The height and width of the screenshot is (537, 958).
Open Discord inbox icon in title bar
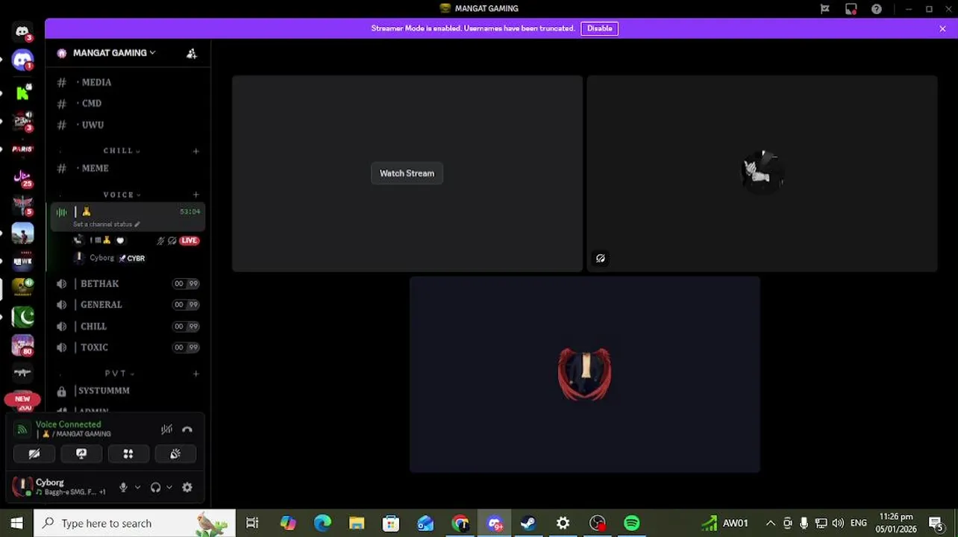(x=851, y=9)
